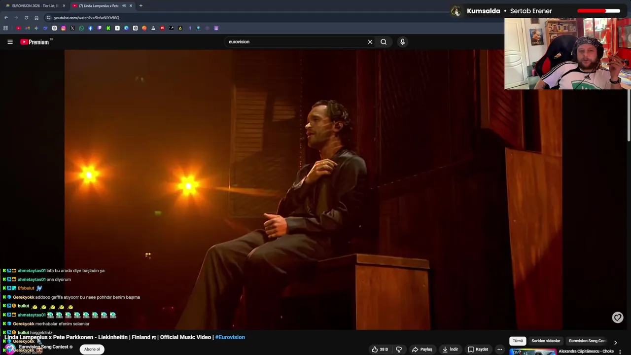Select the Seriden videolar chip
Viewport: 631px width, 355px height.
(546, 341)
